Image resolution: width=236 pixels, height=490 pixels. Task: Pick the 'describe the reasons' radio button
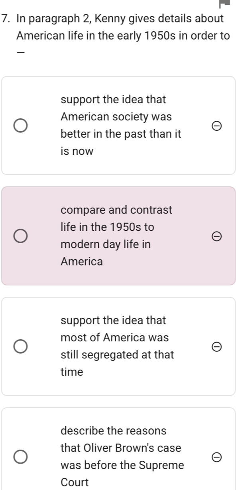(21, 457)
